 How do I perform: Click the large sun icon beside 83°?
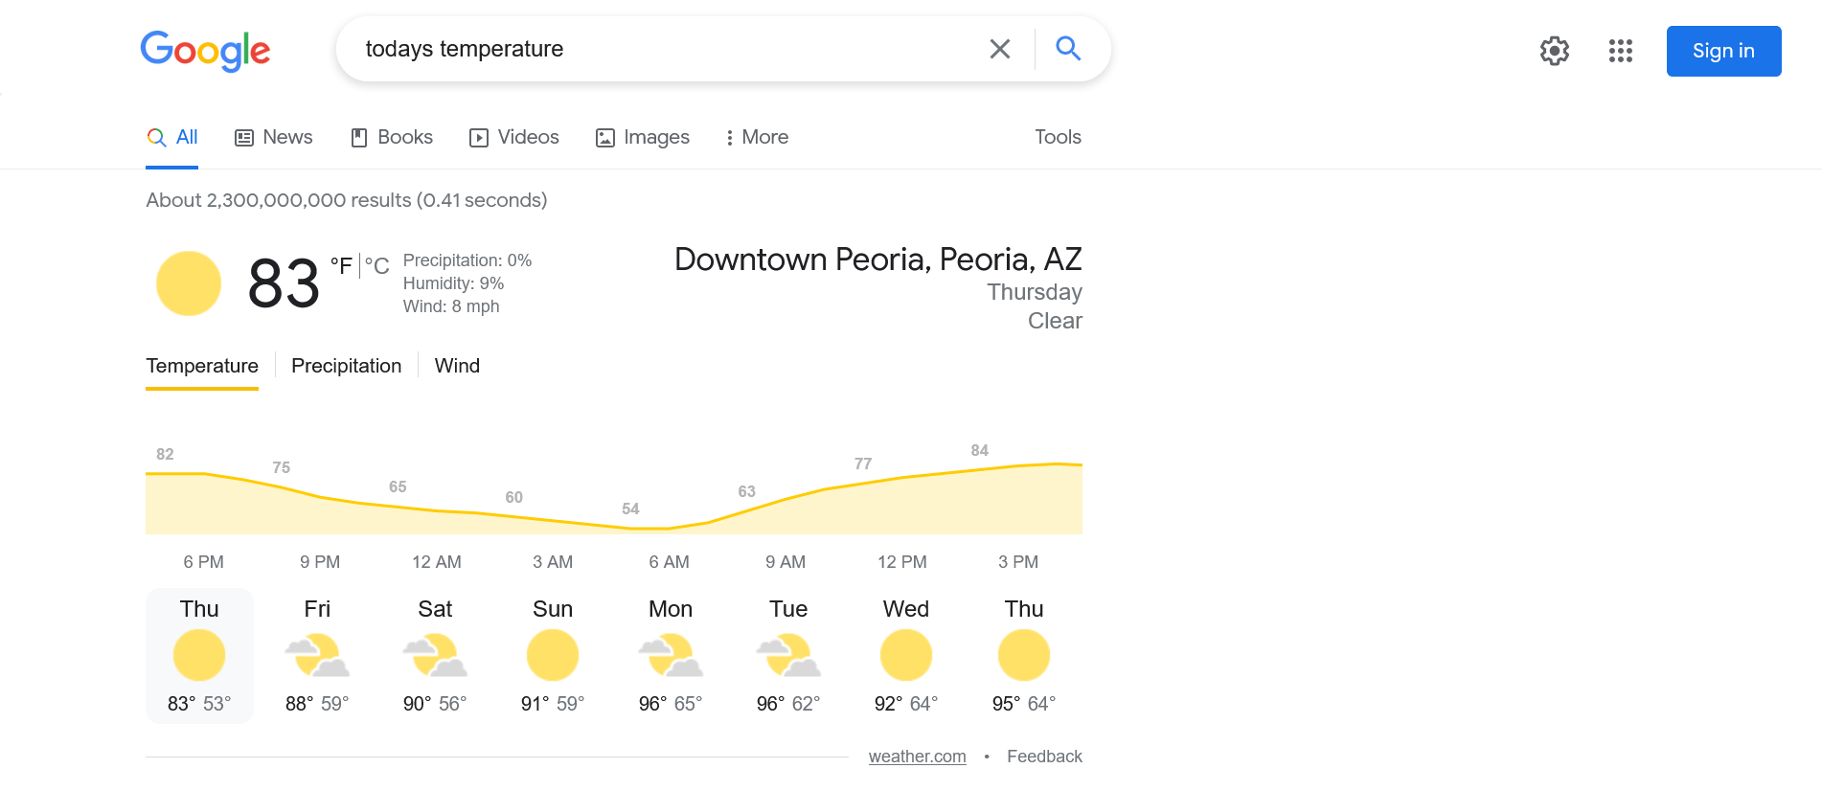coord(188,282)
